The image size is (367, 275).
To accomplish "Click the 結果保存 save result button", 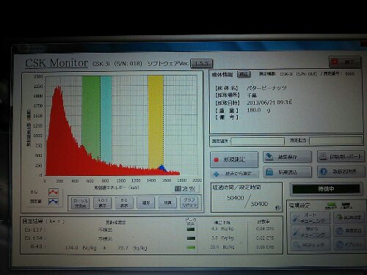I will click(x=287, y=157).
